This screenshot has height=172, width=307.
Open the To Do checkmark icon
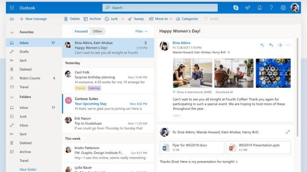point(248,8)
